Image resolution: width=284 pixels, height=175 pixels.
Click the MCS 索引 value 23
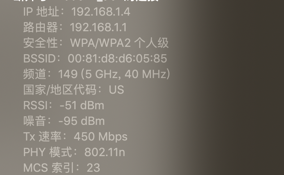[93, 168]
